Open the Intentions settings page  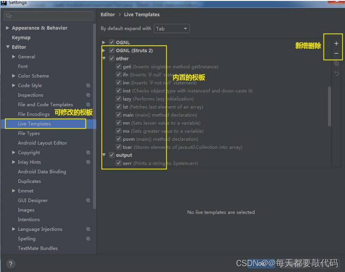click(x=29, y=220)
